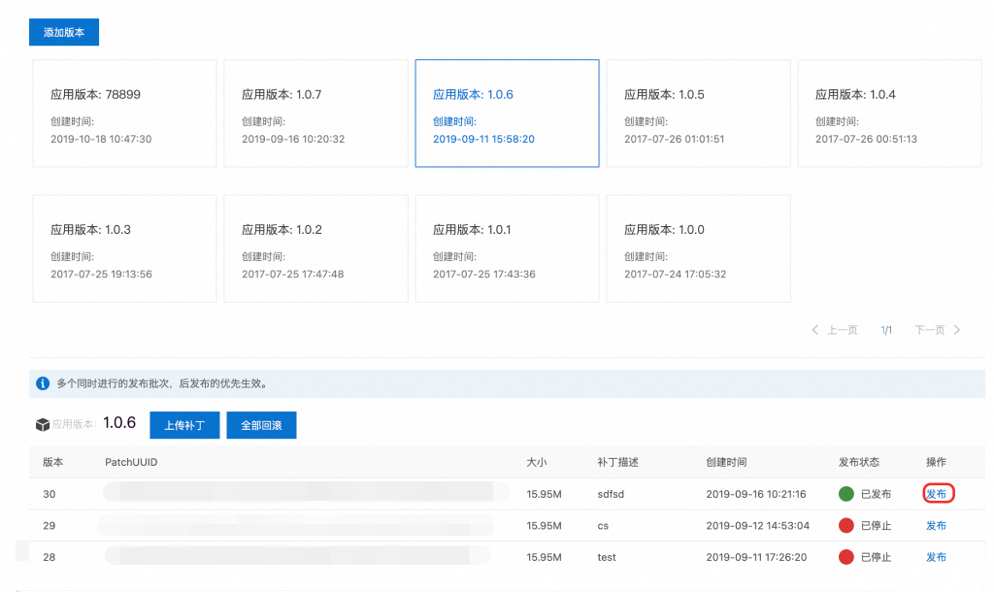Viewport: 994px width, 592px height.
Task: Go to previous page 上一页
Action: pos(842,330)
